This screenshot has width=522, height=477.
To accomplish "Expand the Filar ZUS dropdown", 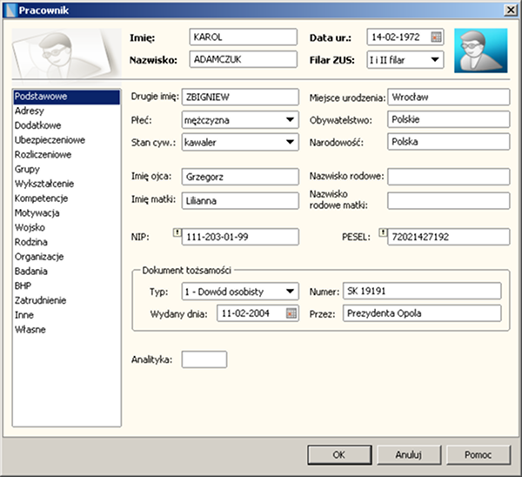I will tap(435, 60).
